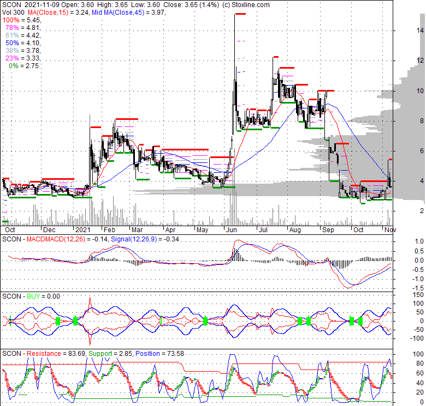Click the '2021' year axis label

pos(82,230)
